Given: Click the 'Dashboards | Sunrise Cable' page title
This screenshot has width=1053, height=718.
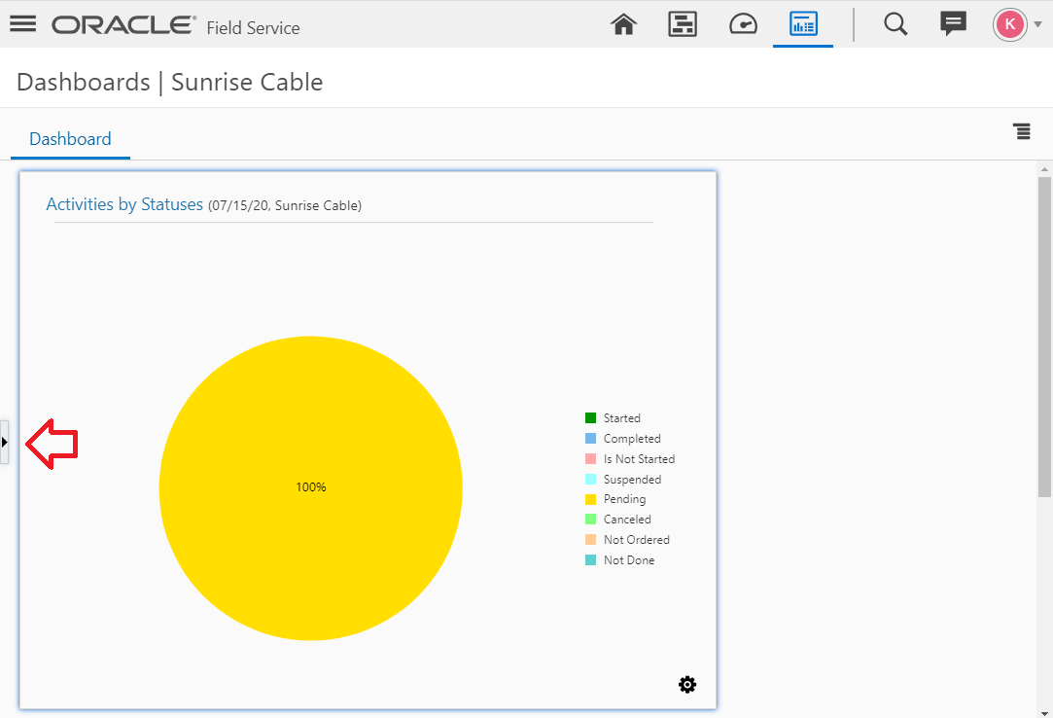Looking at the screenshot, I should pos(170,82).
